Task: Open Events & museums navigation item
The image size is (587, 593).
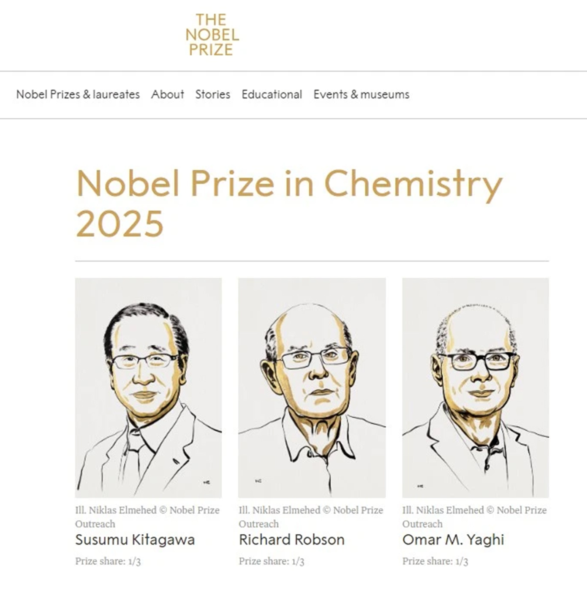Action: pos(361,94)
